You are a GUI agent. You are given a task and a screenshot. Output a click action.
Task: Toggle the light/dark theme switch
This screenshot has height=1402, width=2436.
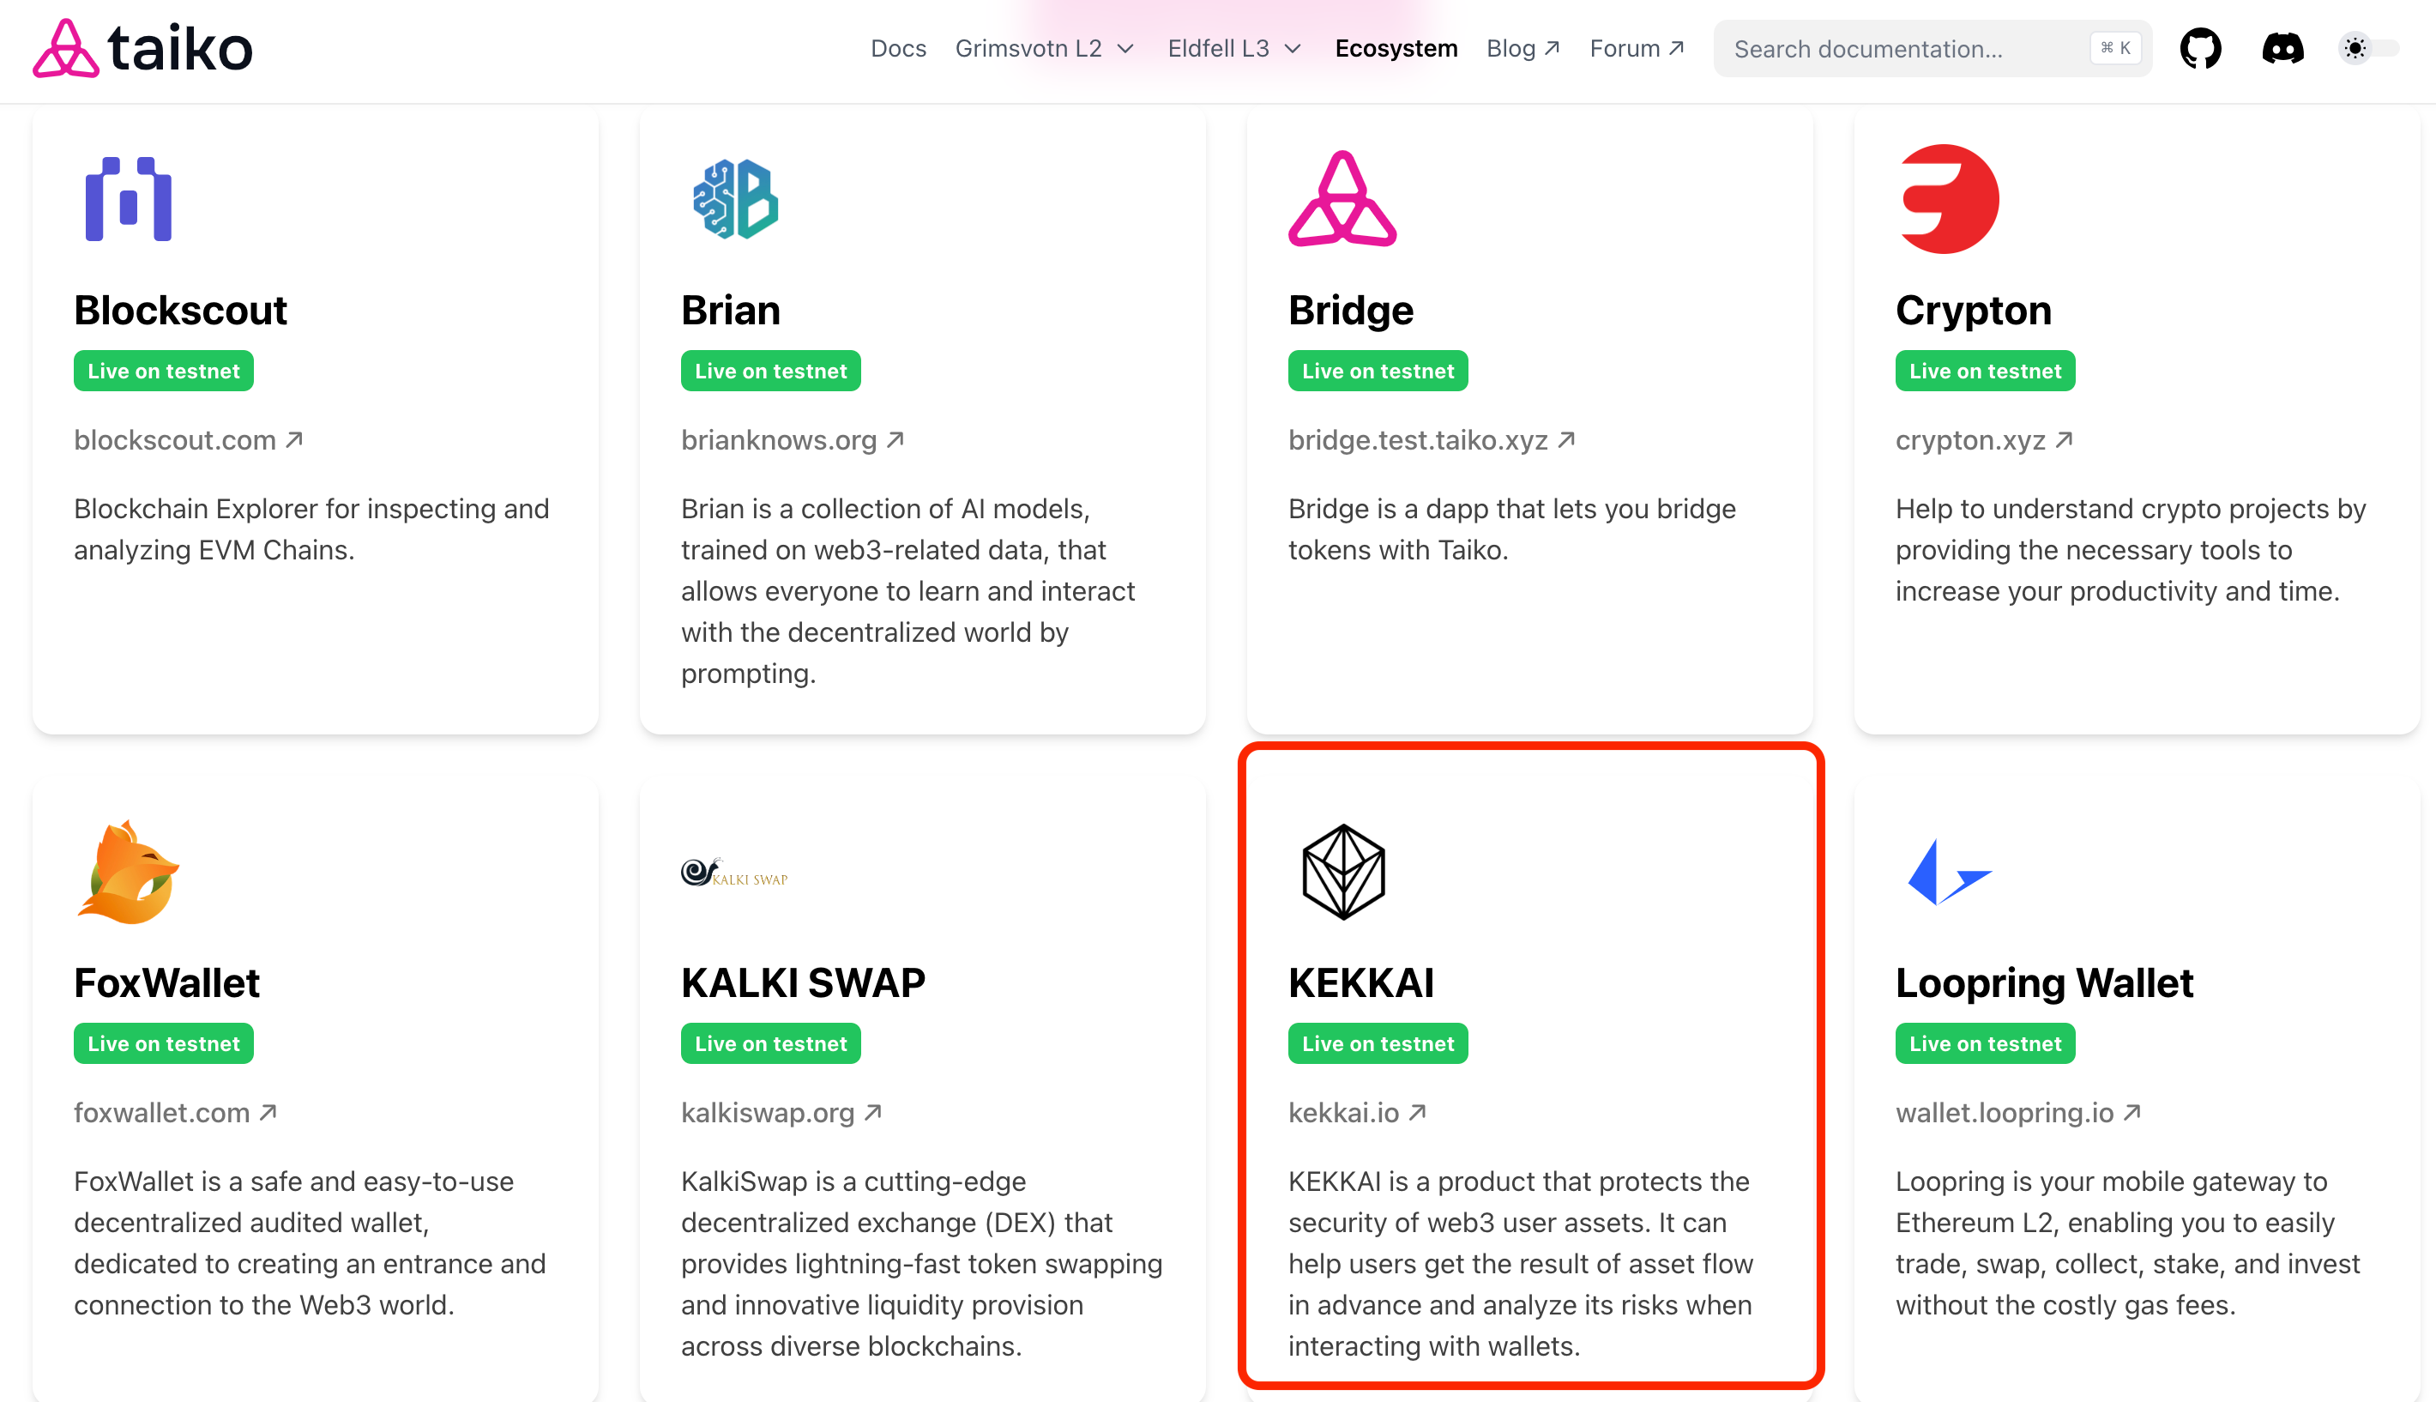click(x=2367, y=48)
